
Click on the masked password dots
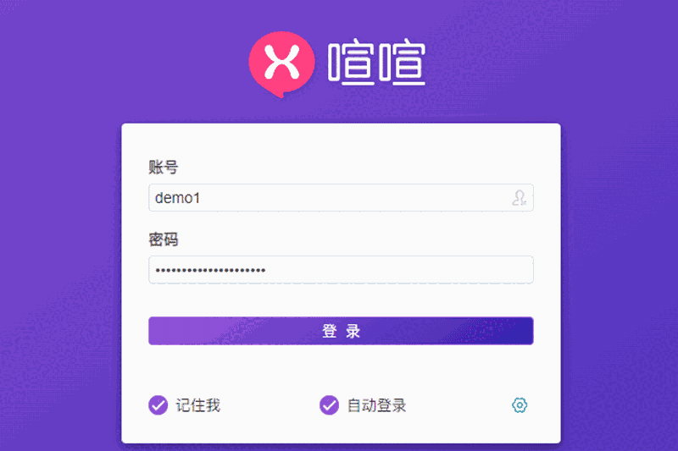coord(210,270)
